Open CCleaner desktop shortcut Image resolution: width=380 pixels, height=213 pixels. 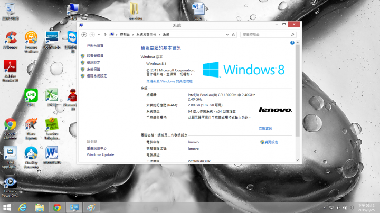[x=10, y=40]
